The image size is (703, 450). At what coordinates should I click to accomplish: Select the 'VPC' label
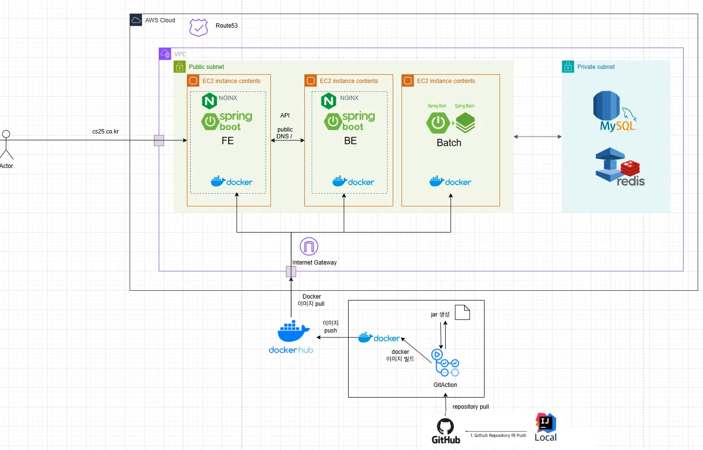(180, 54)
